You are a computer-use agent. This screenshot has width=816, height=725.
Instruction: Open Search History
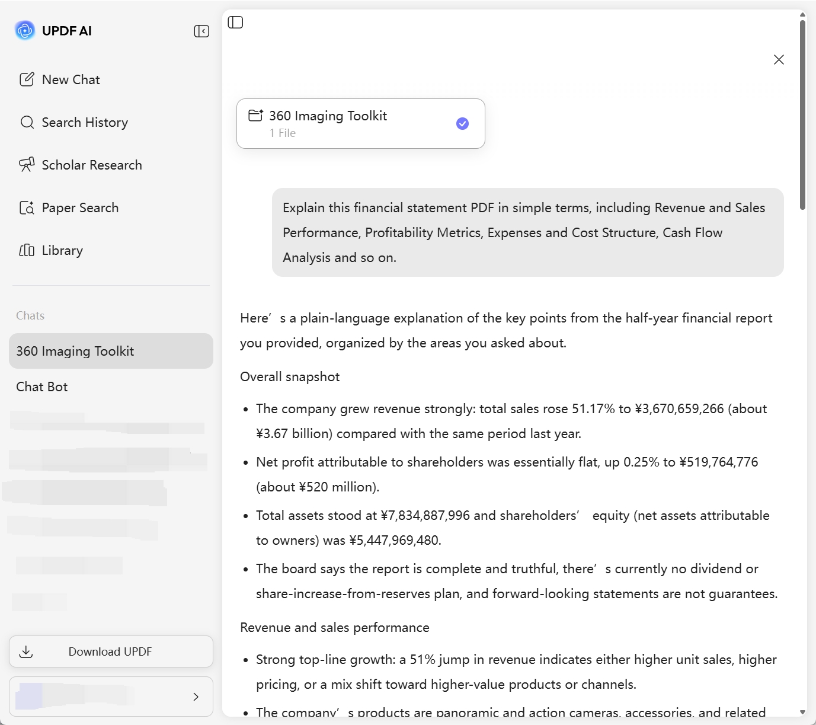tap(85, 122)
